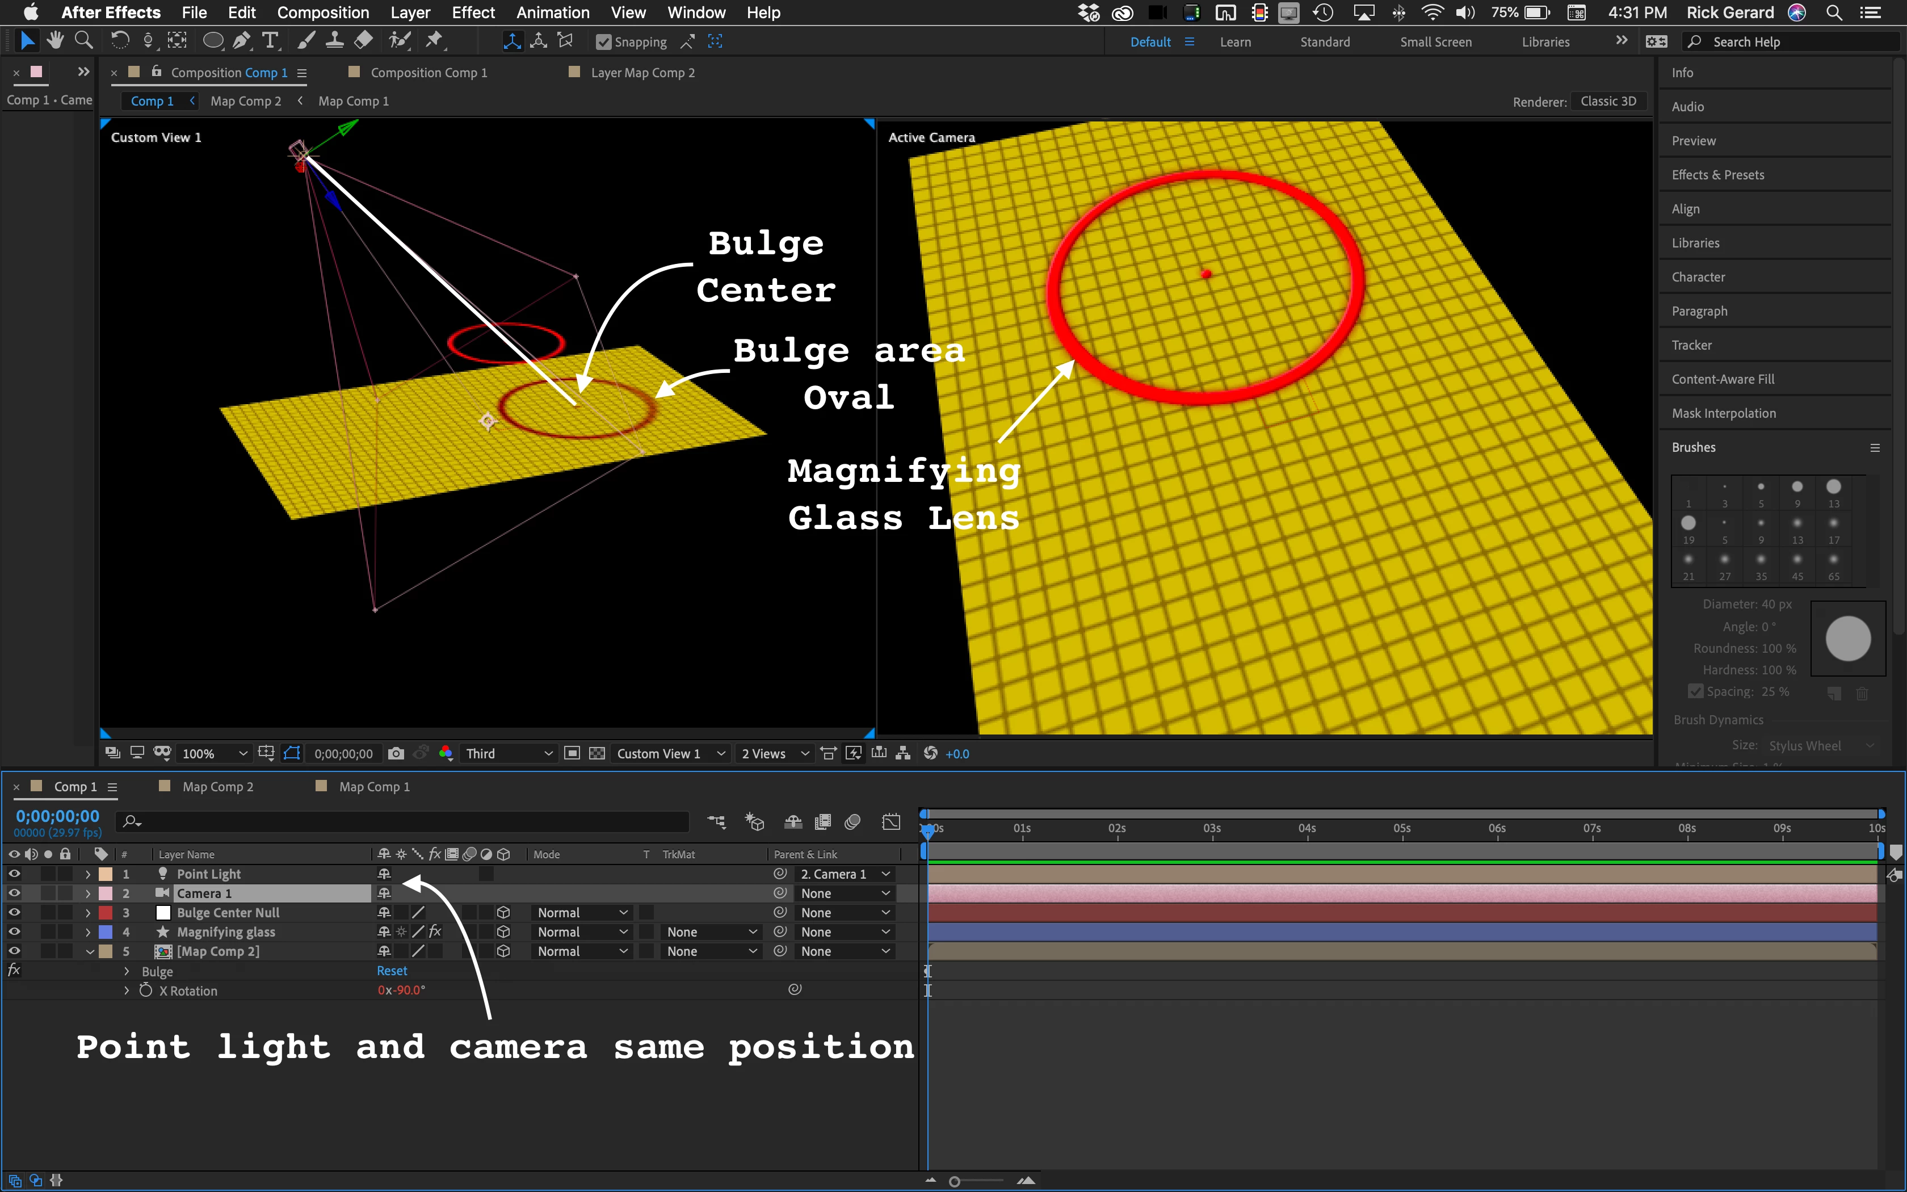Toggle visibility of Magnifying glass layer
This screenshot has height=1192, width=1907.
pyautogui.click(x=14, y=932)
